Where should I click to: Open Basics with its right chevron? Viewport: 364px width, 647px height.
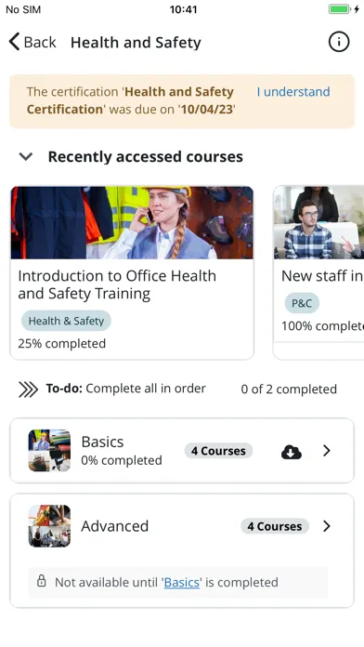[327, 451]
